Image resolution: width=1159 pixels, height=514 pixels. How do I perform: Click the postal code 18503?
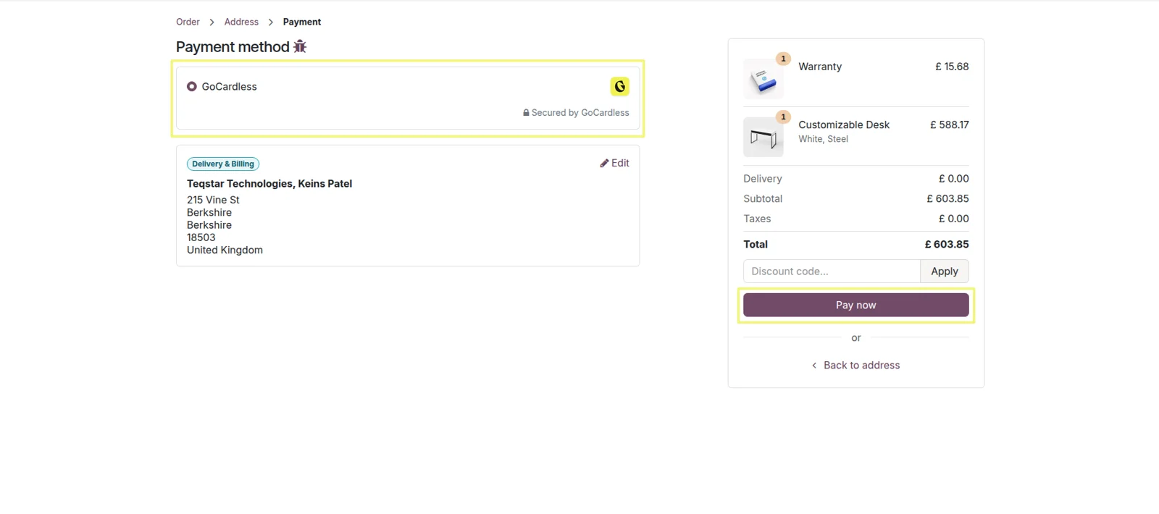201,237
